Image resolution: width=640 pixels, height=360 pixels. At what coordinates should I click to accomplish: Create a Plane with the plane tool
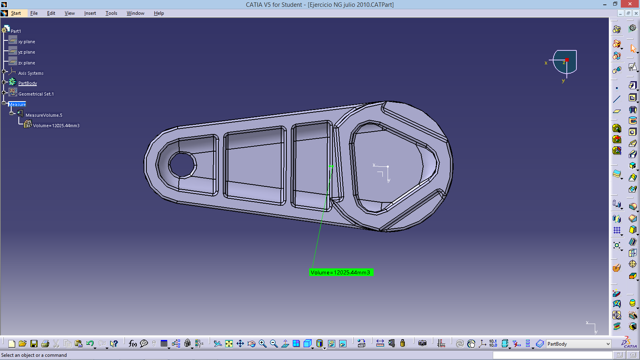(617, 111)
